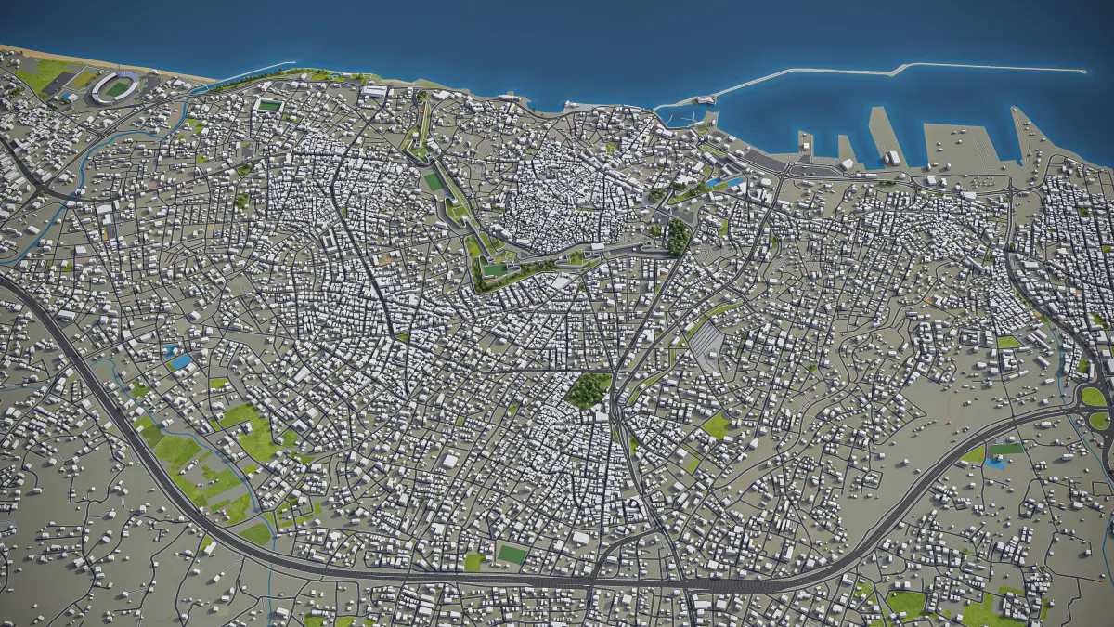Click the small fortress at the harbor entrance
This screenshot has height=627, width=1114.
pyautogui.click(x=706, y=98)
